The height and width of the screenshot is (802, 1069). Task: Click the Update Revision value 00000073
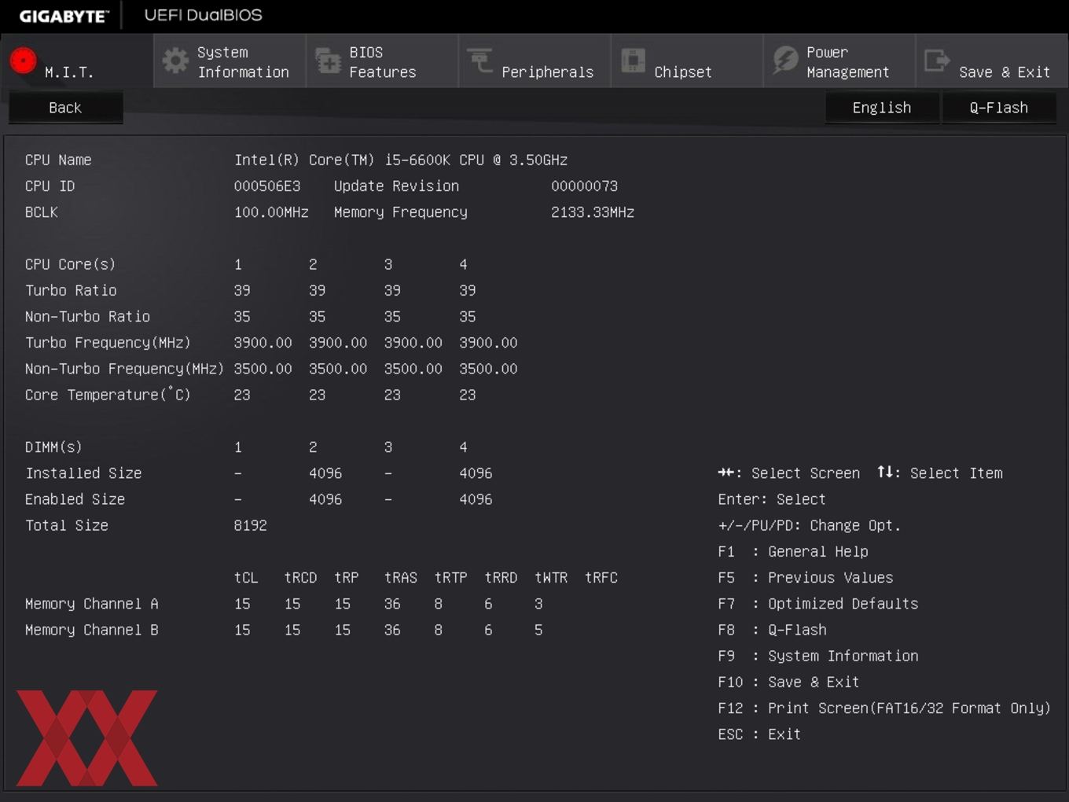click(585, 186)
